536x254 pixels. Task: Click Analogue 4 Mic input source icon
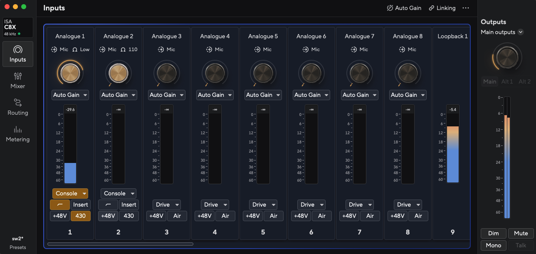(x=209, y=49)
